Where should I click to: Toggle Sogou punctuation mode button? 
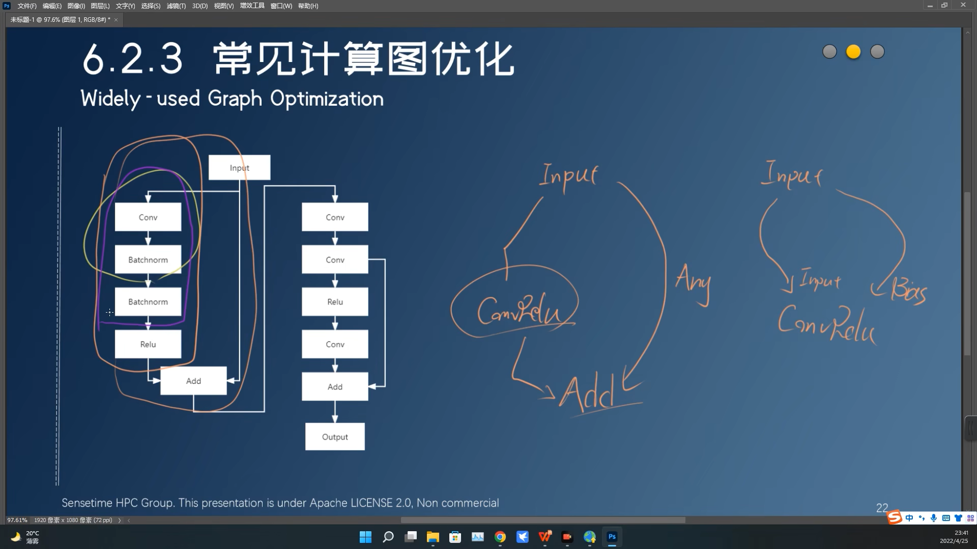922,518
